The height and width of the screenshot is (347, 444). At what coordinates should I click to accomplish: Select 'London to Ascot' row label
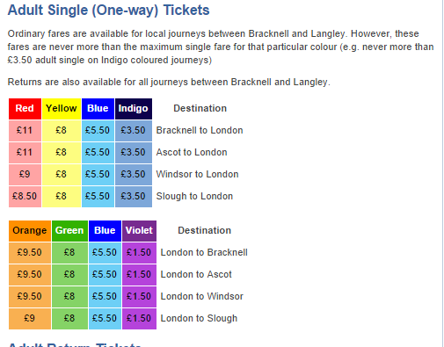(196, 274)
